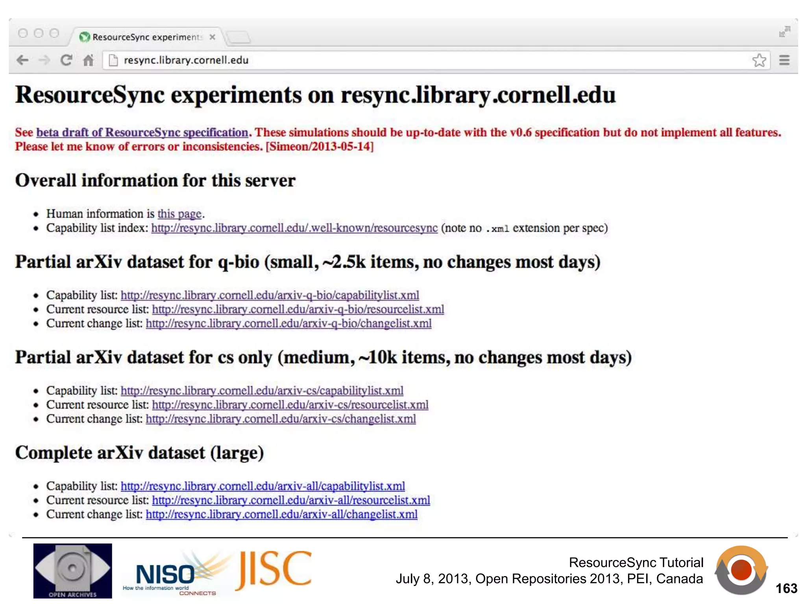Click the 'ResourceSync Tutorial' footer text
Image resolution: width=806 pixels, height=604 pixels.
(636, 563)
